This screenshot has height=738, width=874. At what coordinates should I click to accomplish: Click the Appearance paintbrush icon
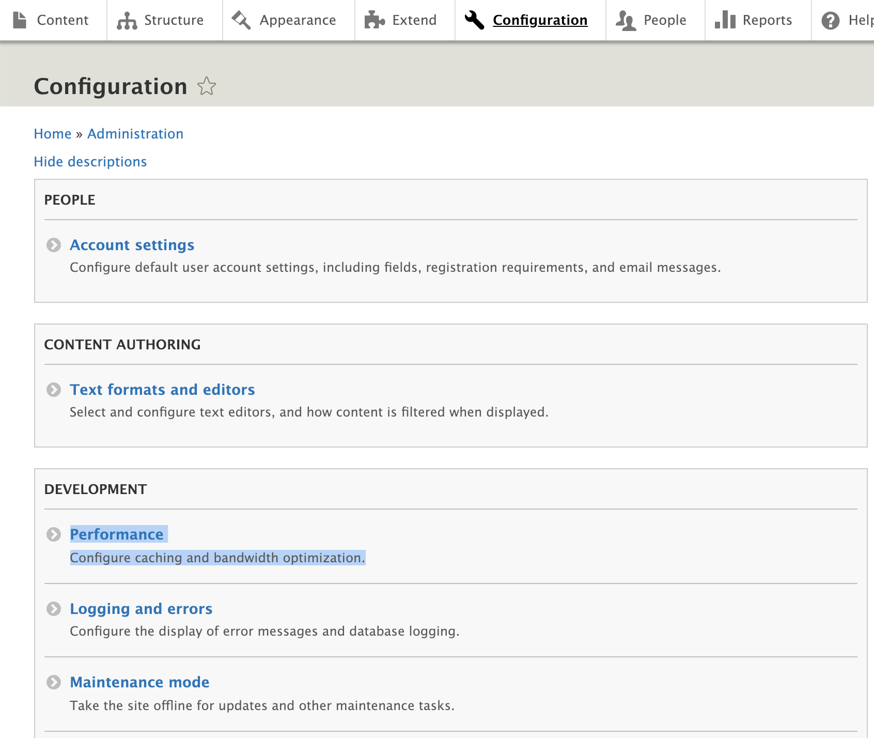point(241,20)
